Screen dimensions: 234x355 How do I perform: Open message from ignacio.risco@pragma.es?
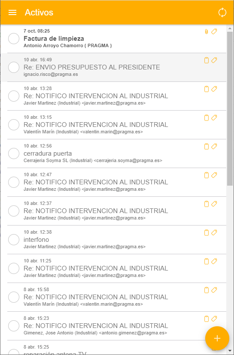(113, 67)
